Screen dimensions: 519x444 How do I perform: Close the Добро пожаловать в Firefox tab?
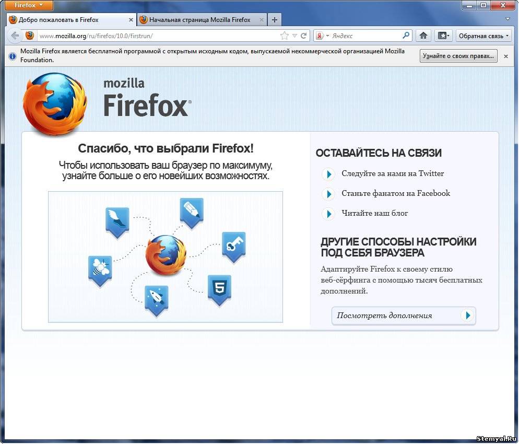click(x=131, y=20)
